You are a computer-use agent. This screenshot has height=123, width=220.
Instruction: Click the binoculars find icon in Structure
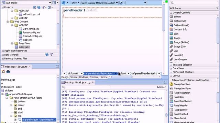click(x=8, y=72)
